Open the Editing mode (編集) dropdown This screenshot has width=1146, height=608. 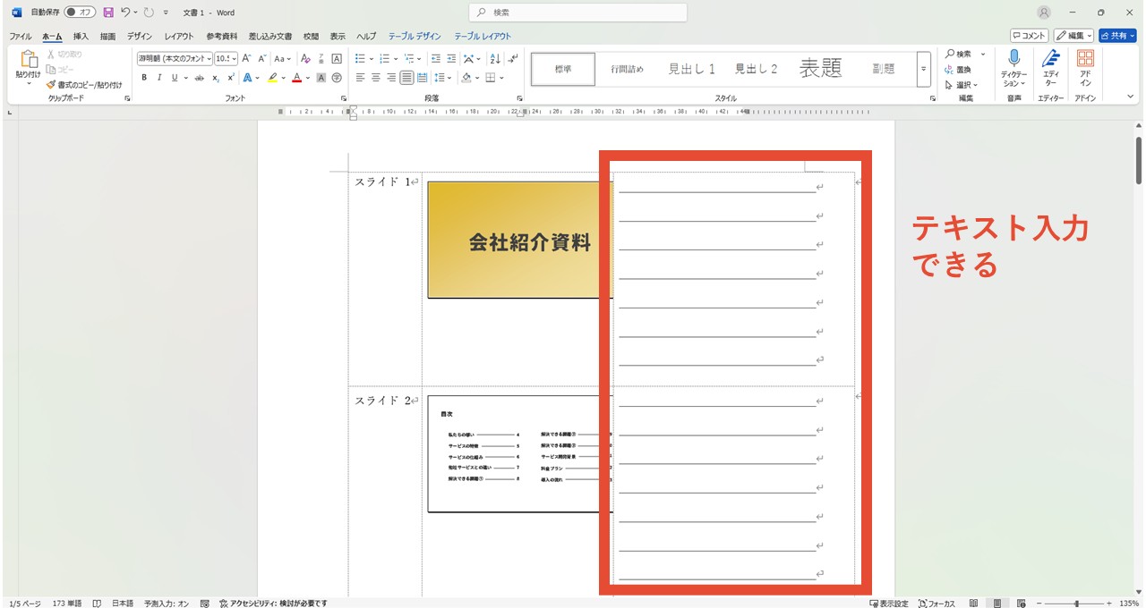tap(1074, 36)
